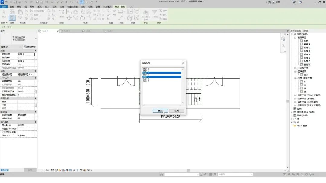326x183 pixels.
Task: Click the 取消 button in the level dialog
Action: coord(177,111)
